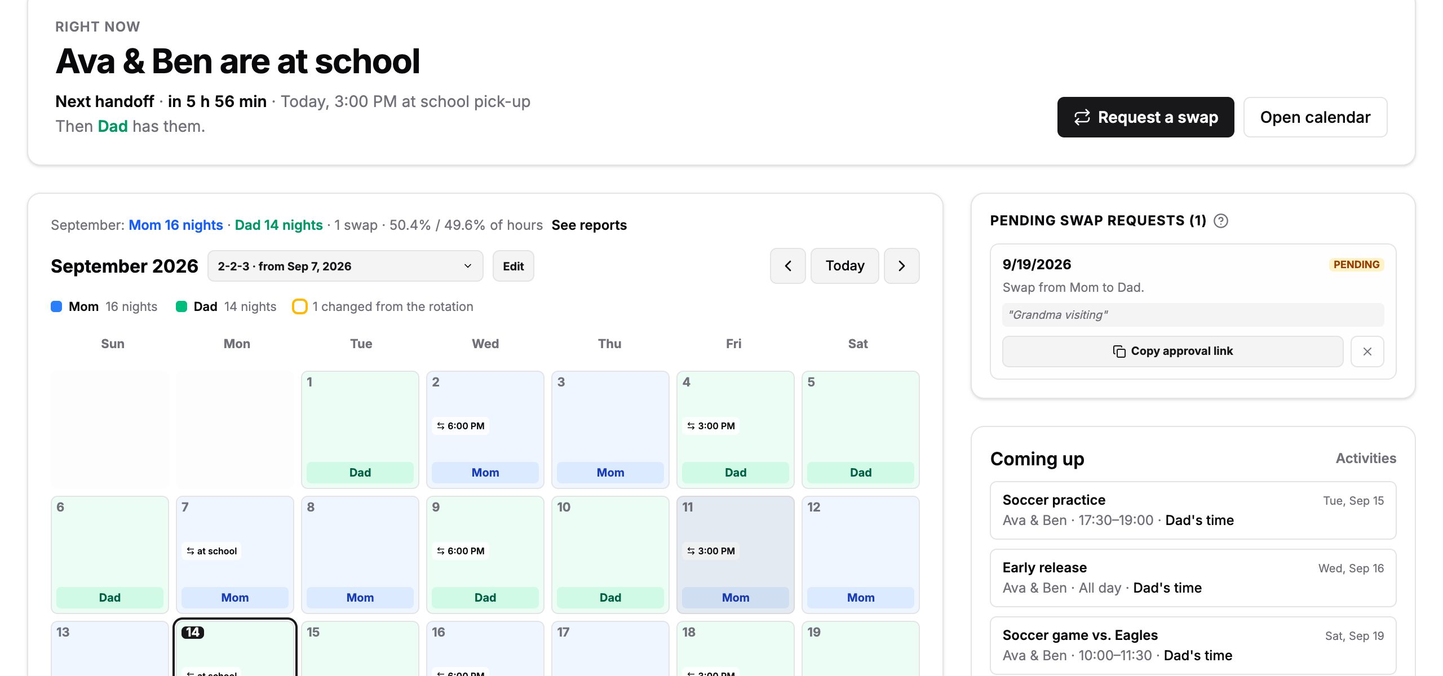
Task: Open Soccer practice event card
Action: [1193, 510]
